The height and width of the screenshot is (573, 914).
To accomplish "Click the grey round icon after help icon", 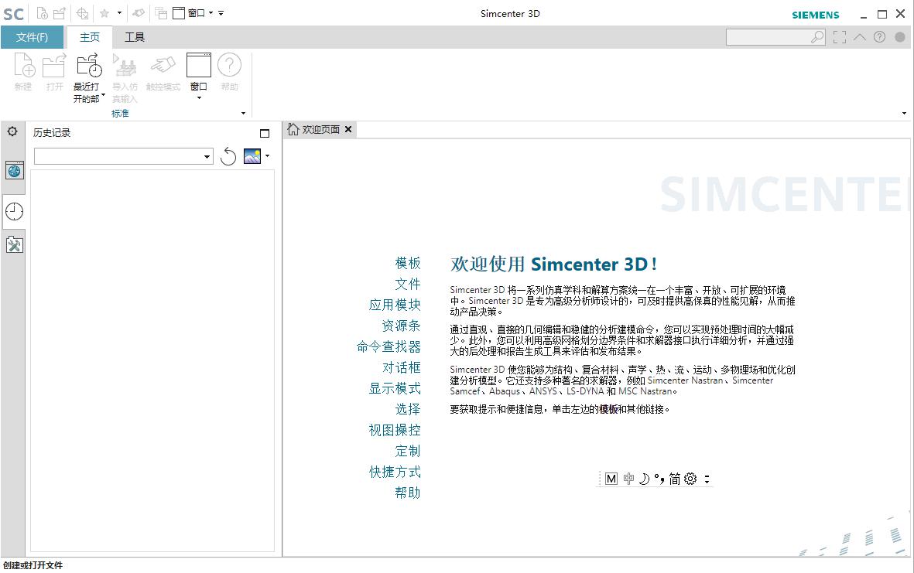I will [900, 37].
